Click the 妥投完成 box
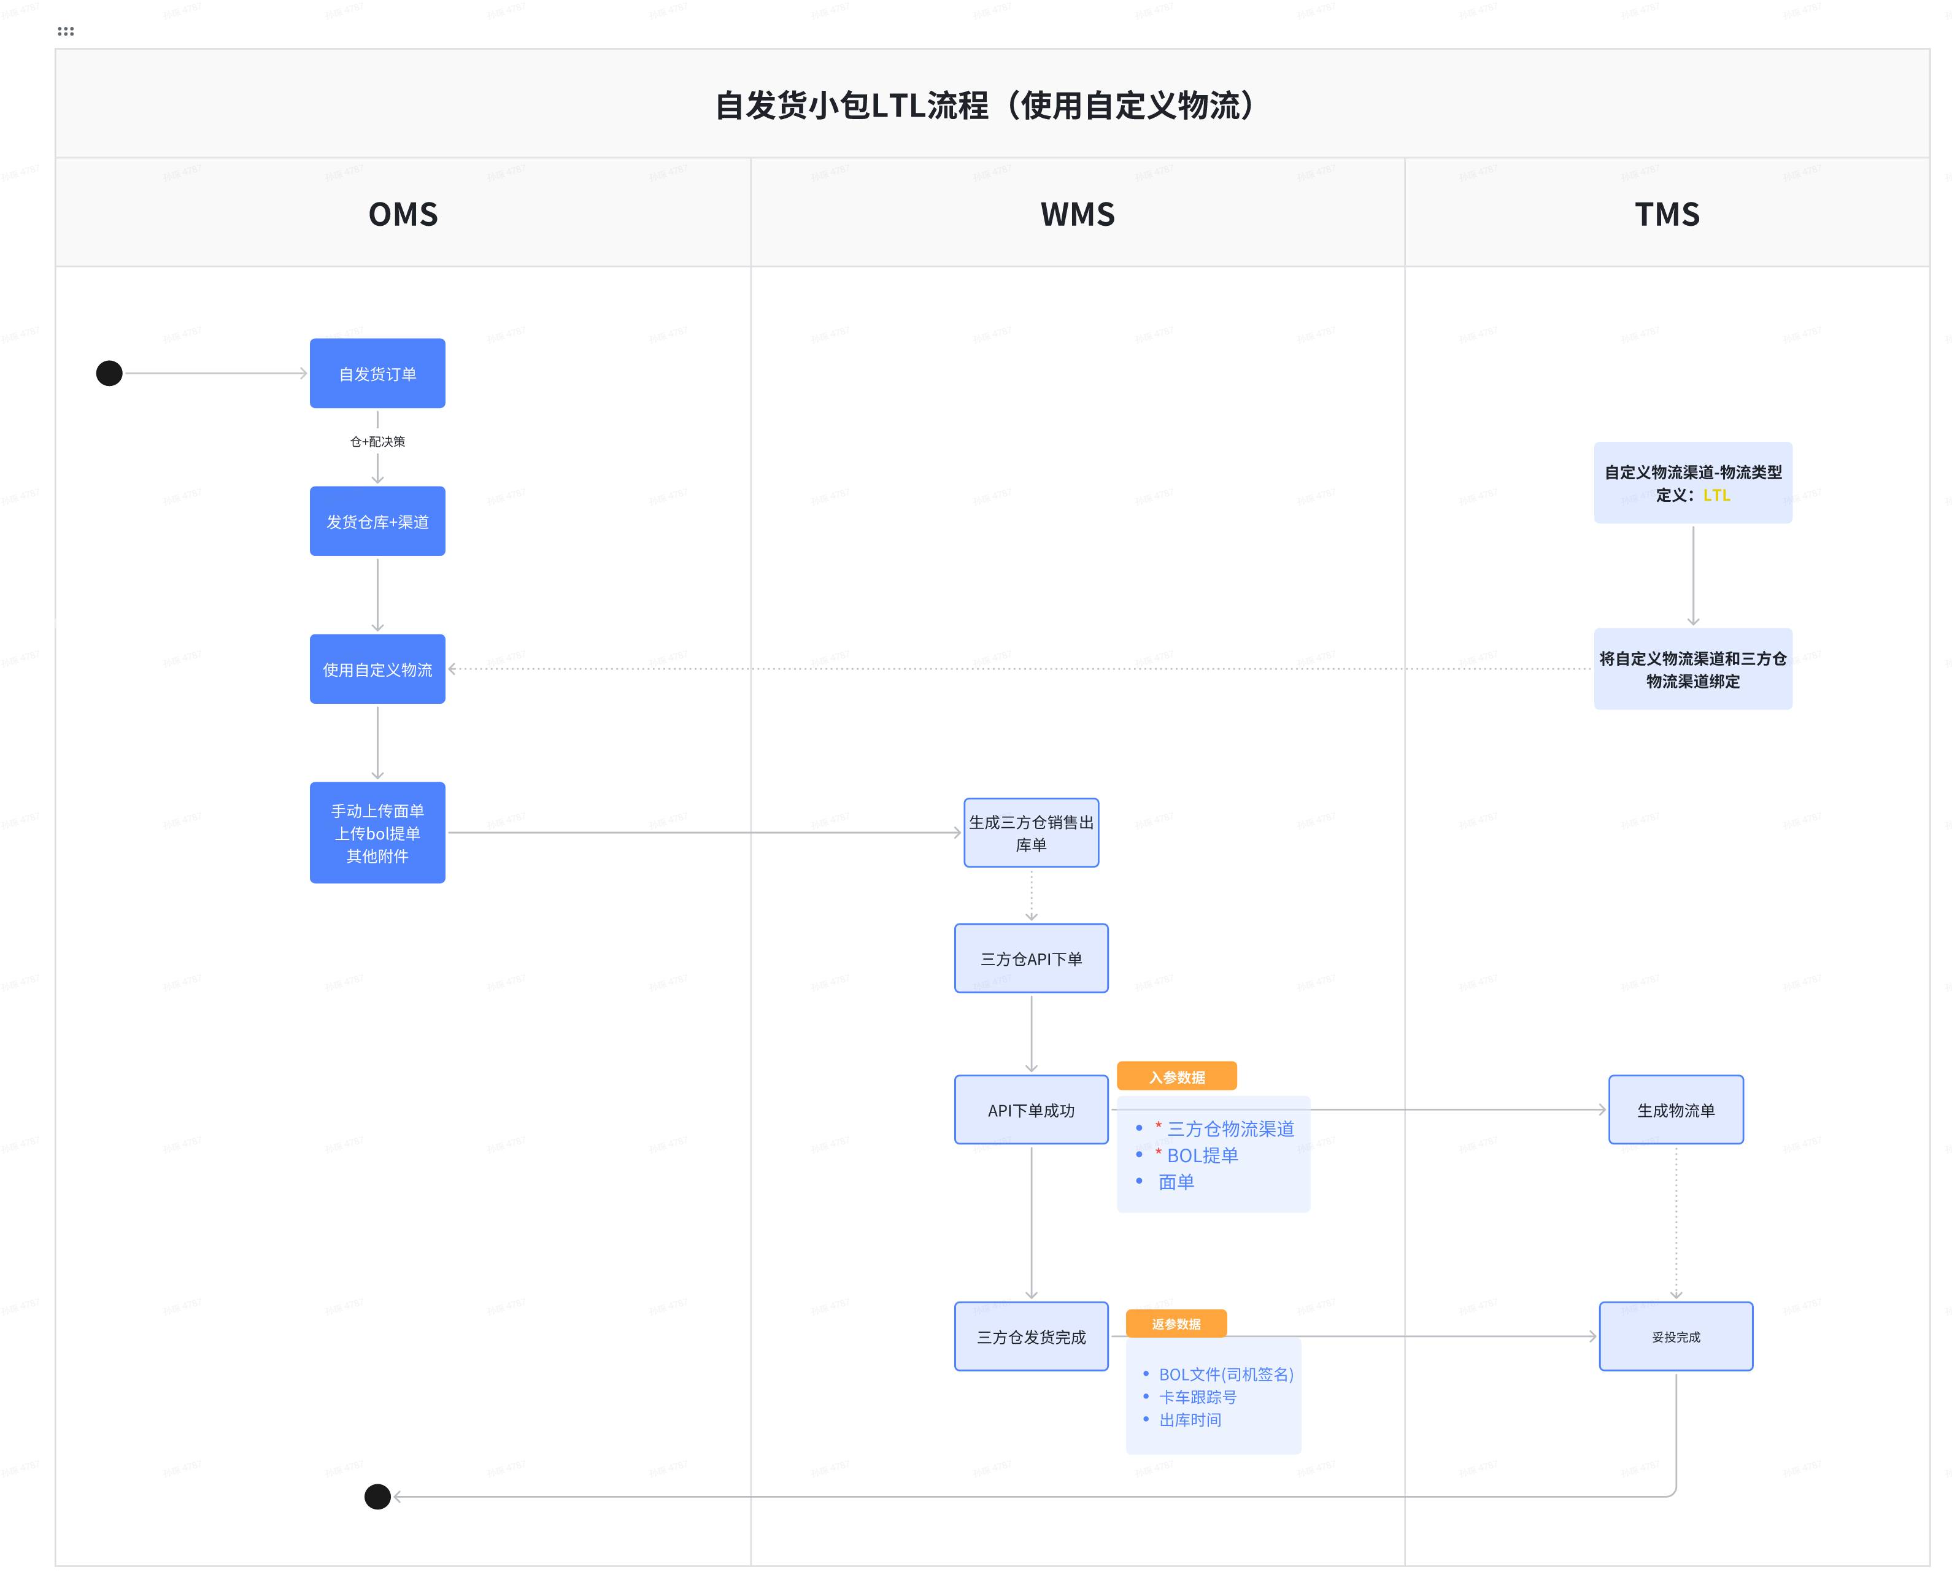Image resolution: width=1952 pixels, height=1588 pixels. click(x=1676, y=1336)
